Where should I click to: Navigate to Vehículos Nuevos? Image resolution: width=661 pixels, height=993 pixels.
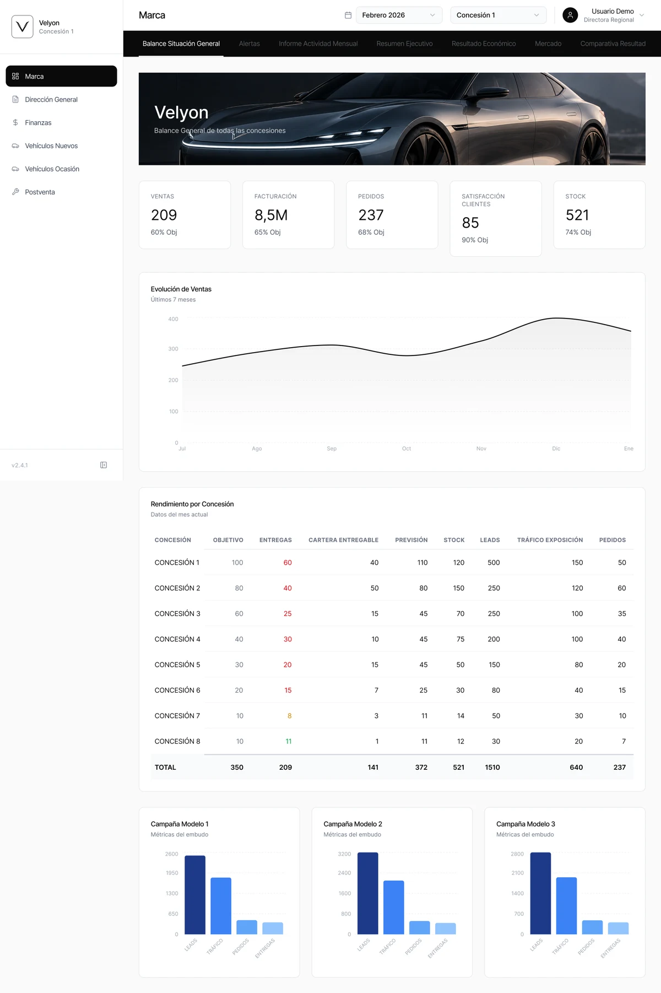[x=61, y=145]
